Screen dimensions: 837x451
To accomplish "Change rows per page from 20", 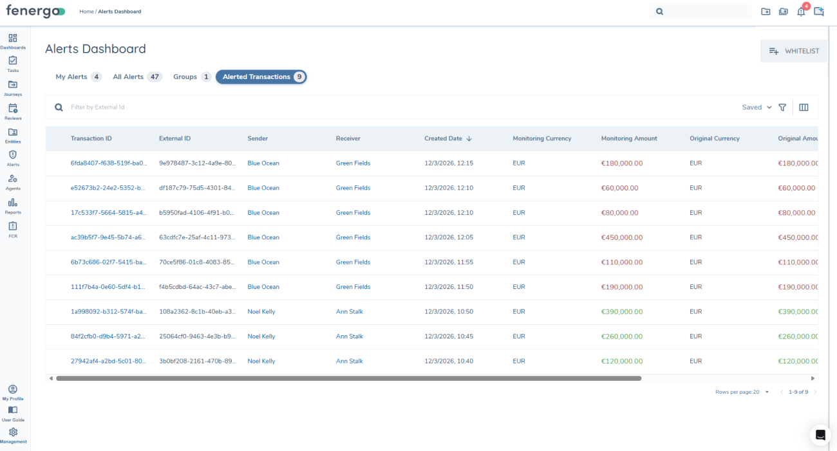I will [766, 392].
